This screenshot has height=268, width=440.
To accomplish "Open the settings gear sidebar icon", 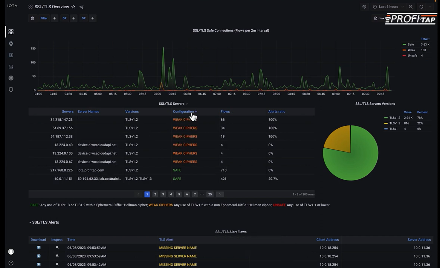I will tap(11, 78).
